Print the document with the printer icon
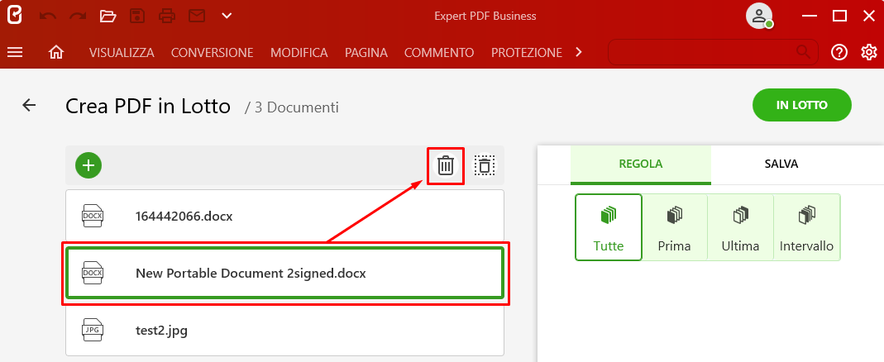The image size is (884, 362). point(167,16)
